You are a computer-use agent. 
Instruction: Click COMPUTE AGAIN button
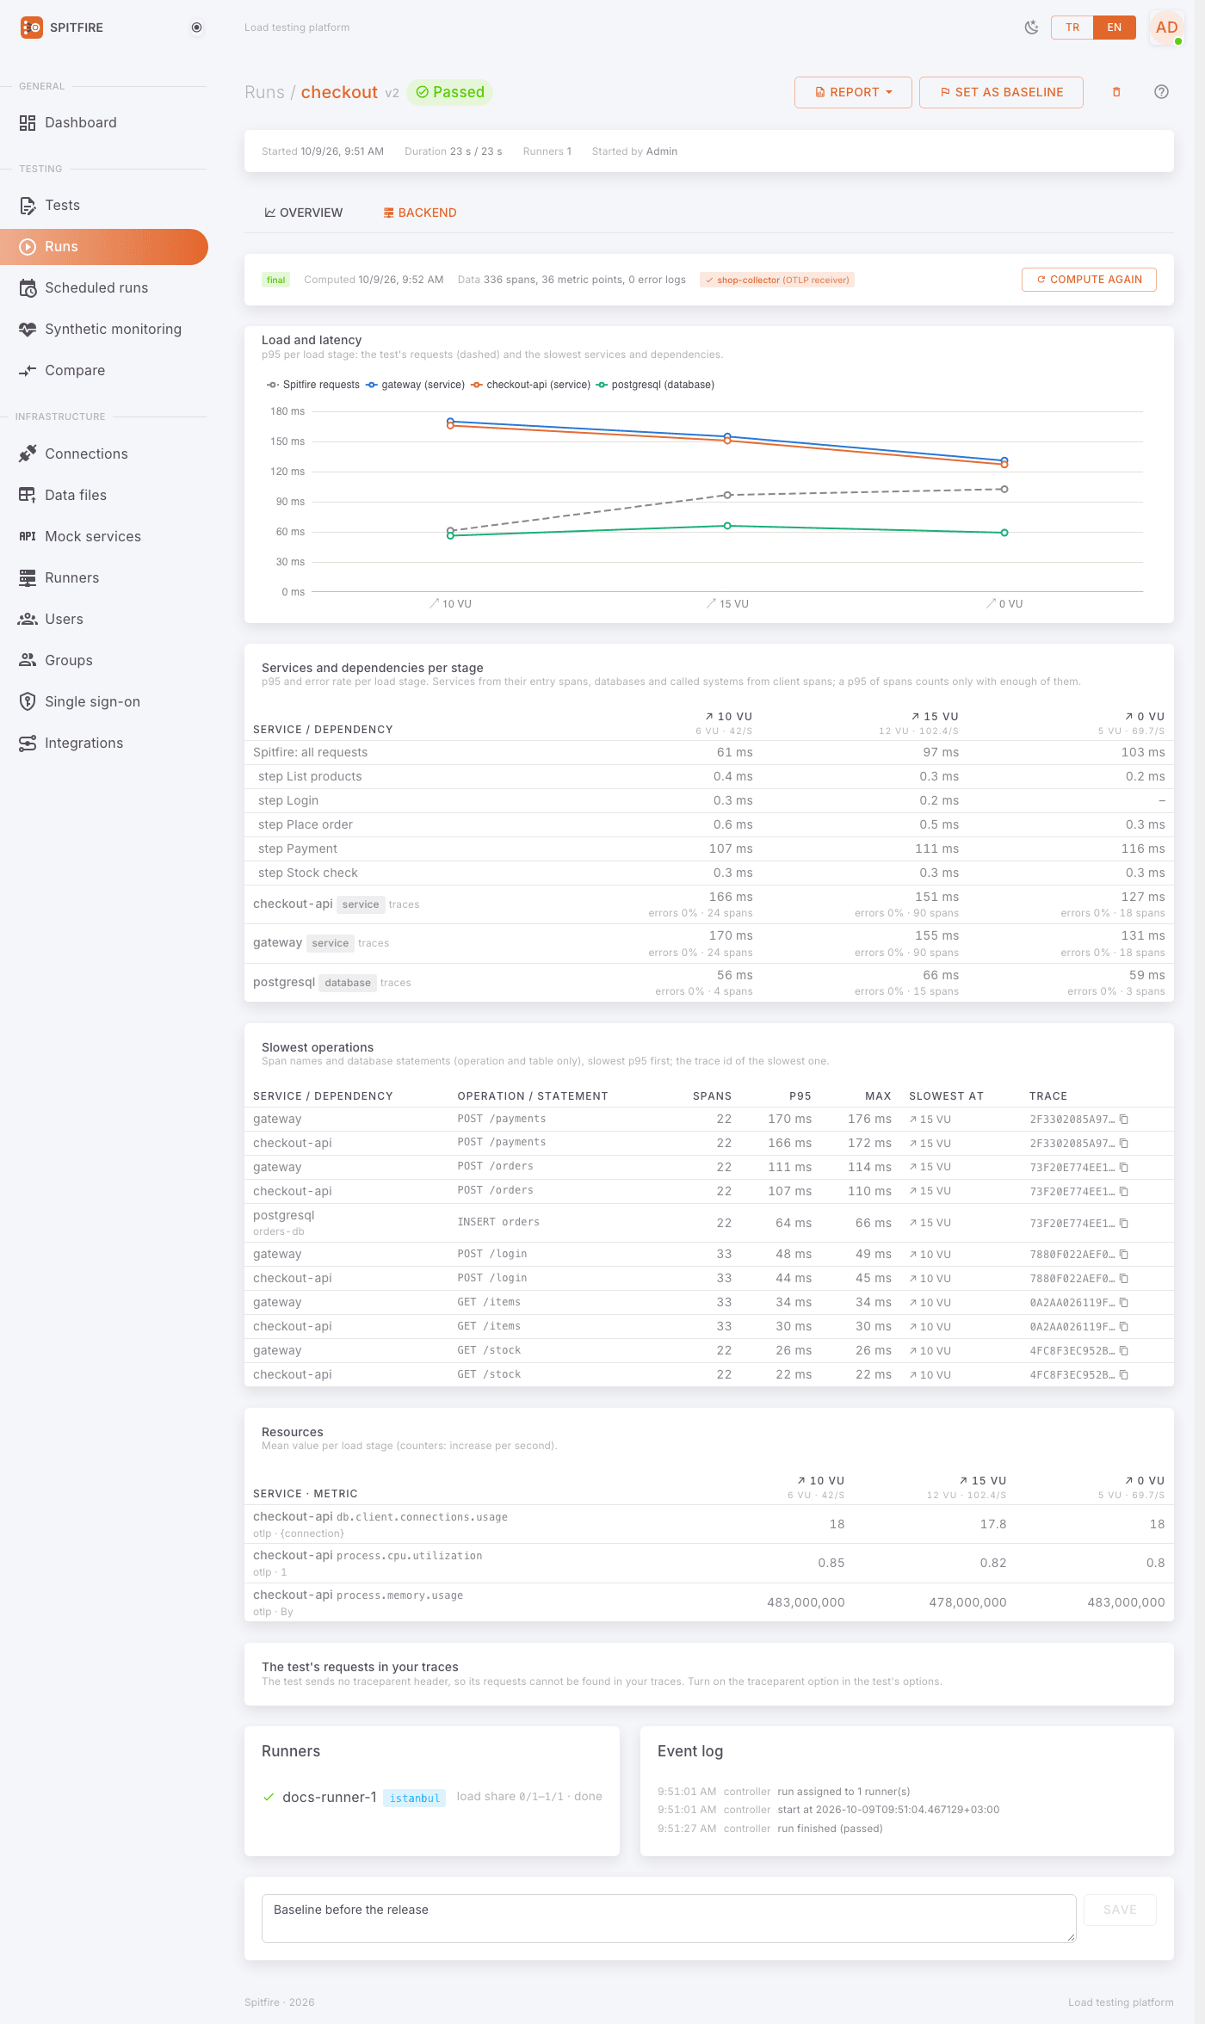pos(1089,280)
